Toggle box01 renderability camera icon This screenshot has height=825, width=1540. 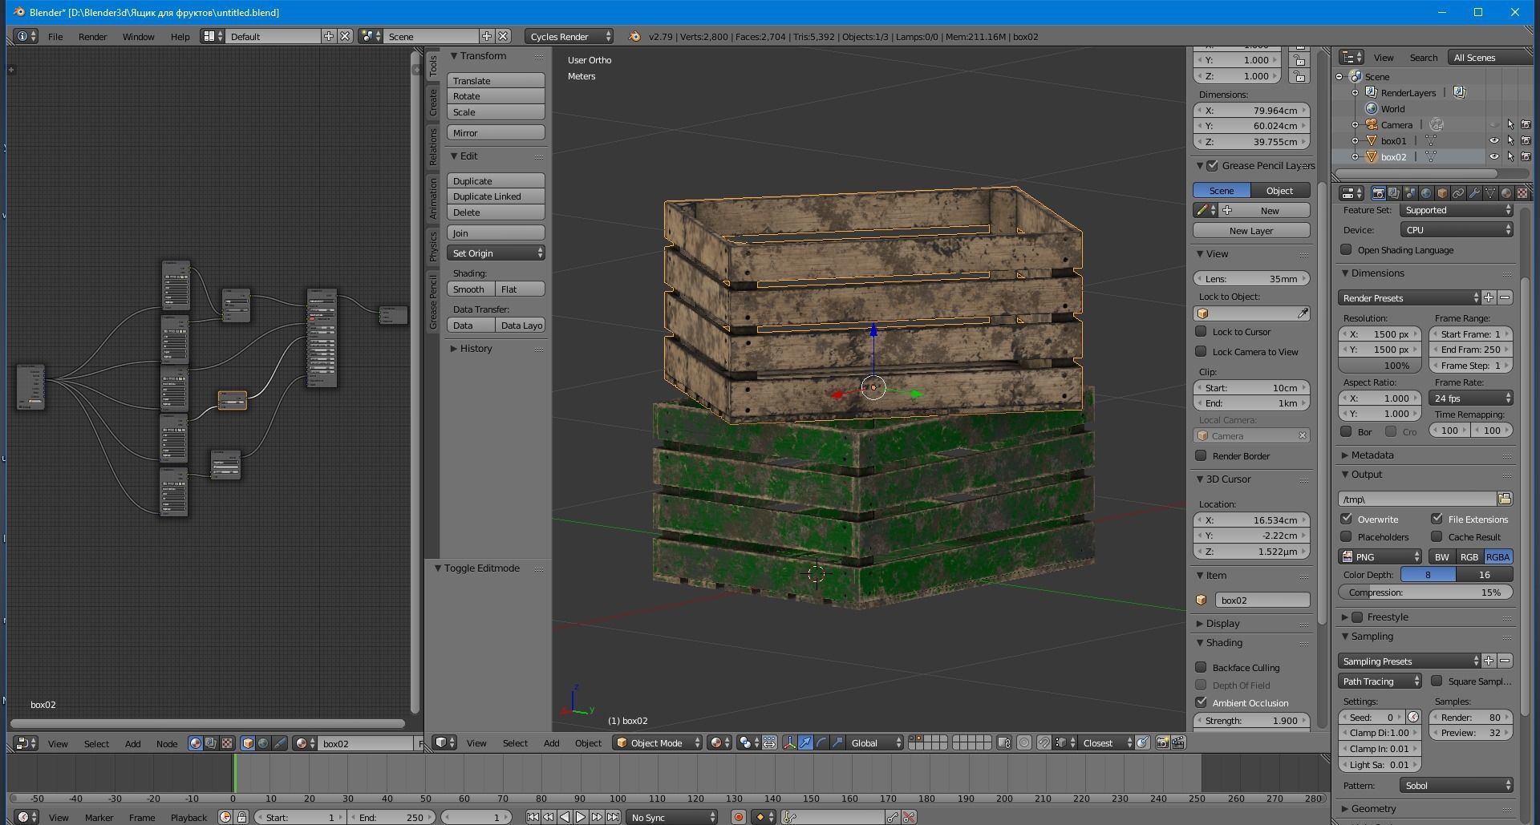coord(1526,141)
